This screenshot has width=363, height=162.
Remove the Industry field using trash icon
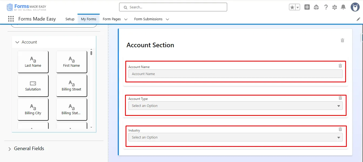click(x=340, y=129)
